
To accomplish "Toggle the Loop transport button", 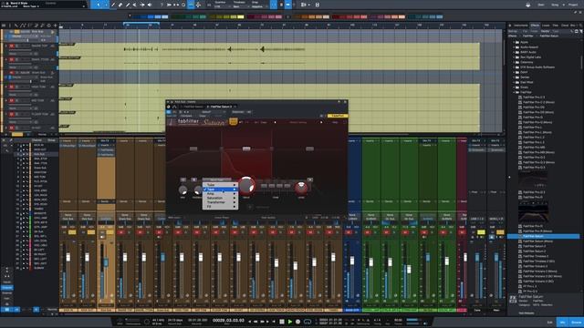I will [x=308, y=322].
